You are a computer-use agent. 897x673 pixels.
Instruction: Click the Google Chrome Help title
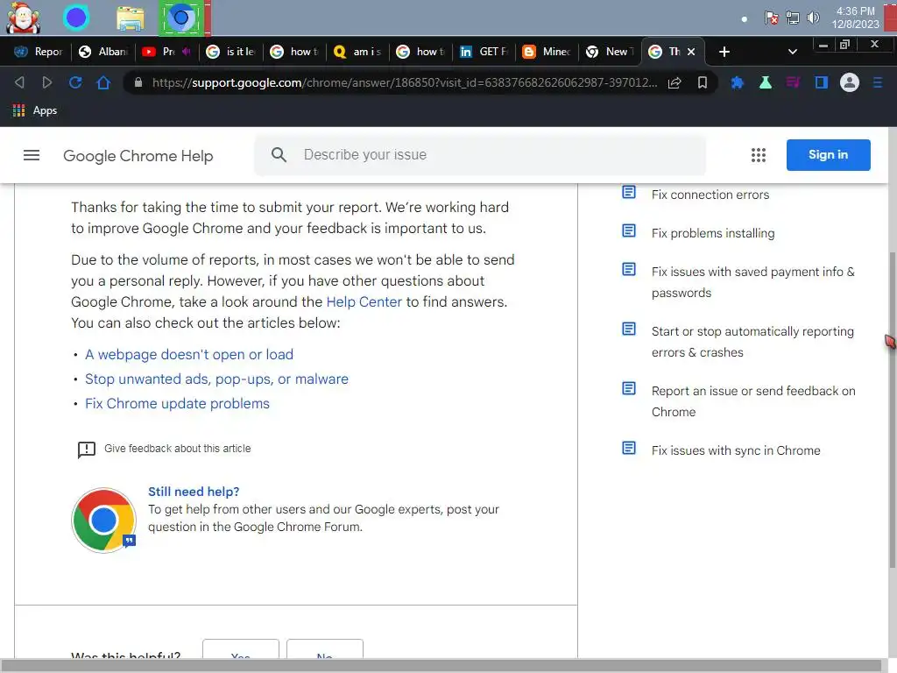(138, 156)
